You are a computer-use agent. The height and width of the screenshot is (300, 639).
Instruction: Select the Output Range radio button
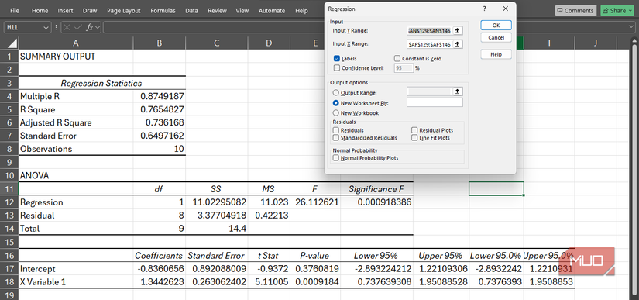click(x=336, y=93)
